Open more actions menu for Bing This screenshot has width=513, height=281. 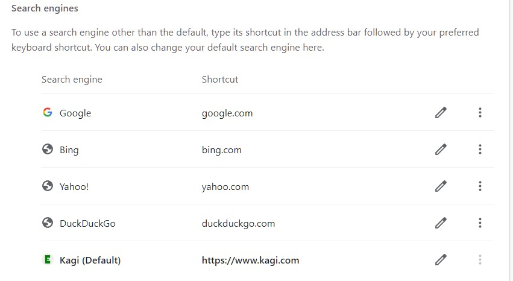click(x=480, y=150)
